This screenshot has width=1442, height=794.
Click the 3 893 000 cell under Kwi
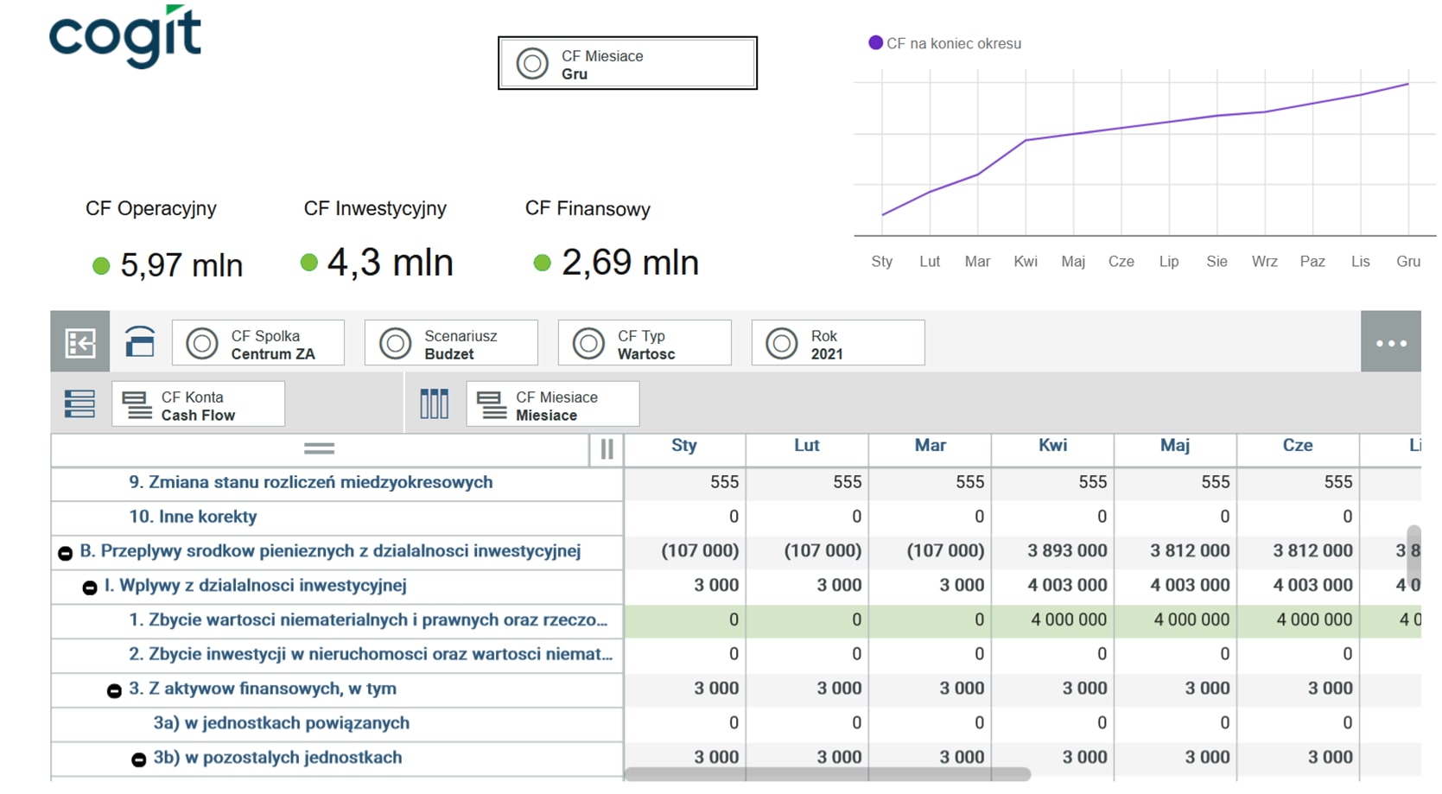click(x=1052, y=551)
